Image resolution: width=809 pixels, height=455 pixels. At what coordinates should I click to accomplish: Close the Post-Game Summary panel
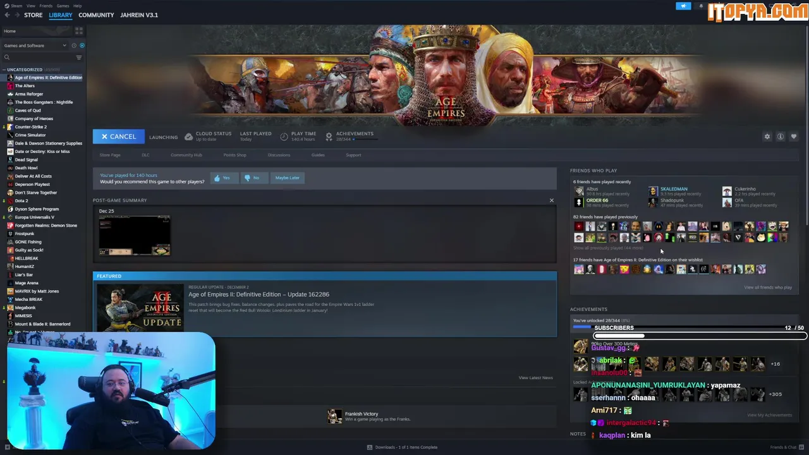(551, 200)
